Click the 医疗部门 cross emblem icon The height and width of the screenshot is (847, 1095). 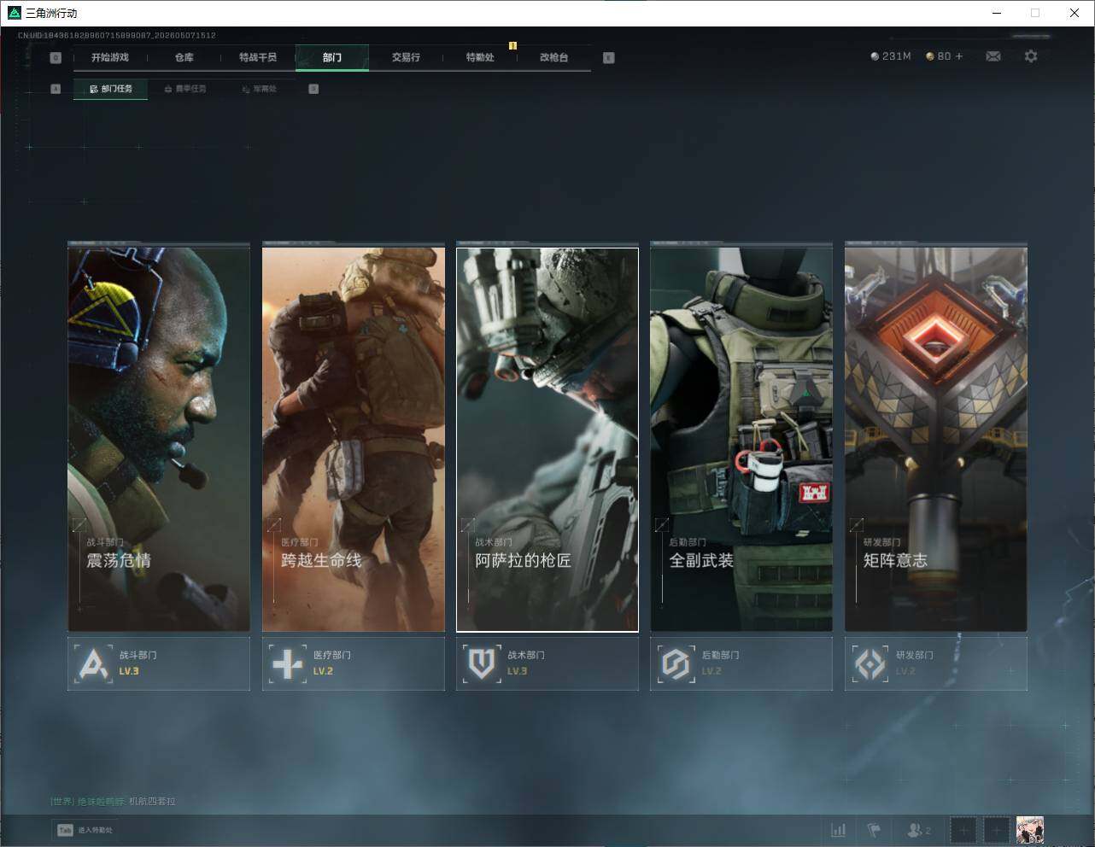coord(288,663)
